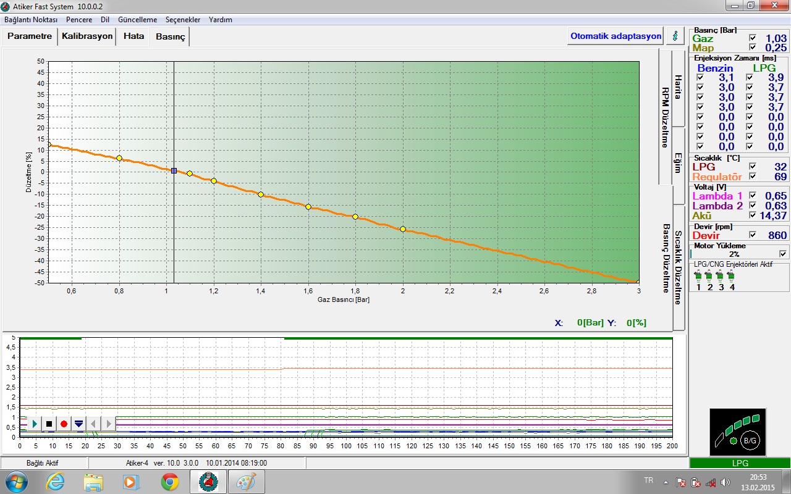Click the green icon beside Otomatik adaptasyon
This screenshot has height=494, width=791.
(x=675, y=36)
